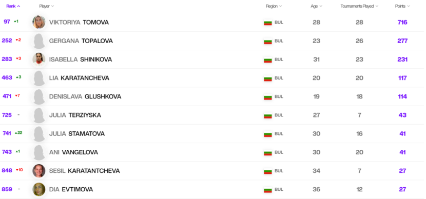This screenshot has height=199, width=426.
Task: Click Lia Karatancheva's placeholder avatar
Action: click(39, 78)
